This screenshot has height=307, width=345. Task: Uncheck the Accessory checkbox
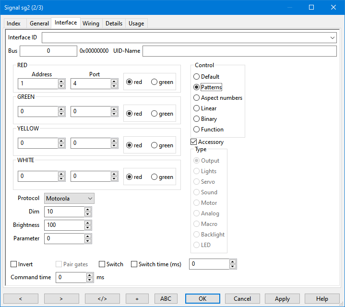pos(194,142)
